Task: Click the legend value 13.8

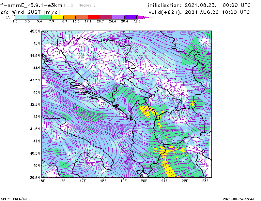Action: (76, 21)
